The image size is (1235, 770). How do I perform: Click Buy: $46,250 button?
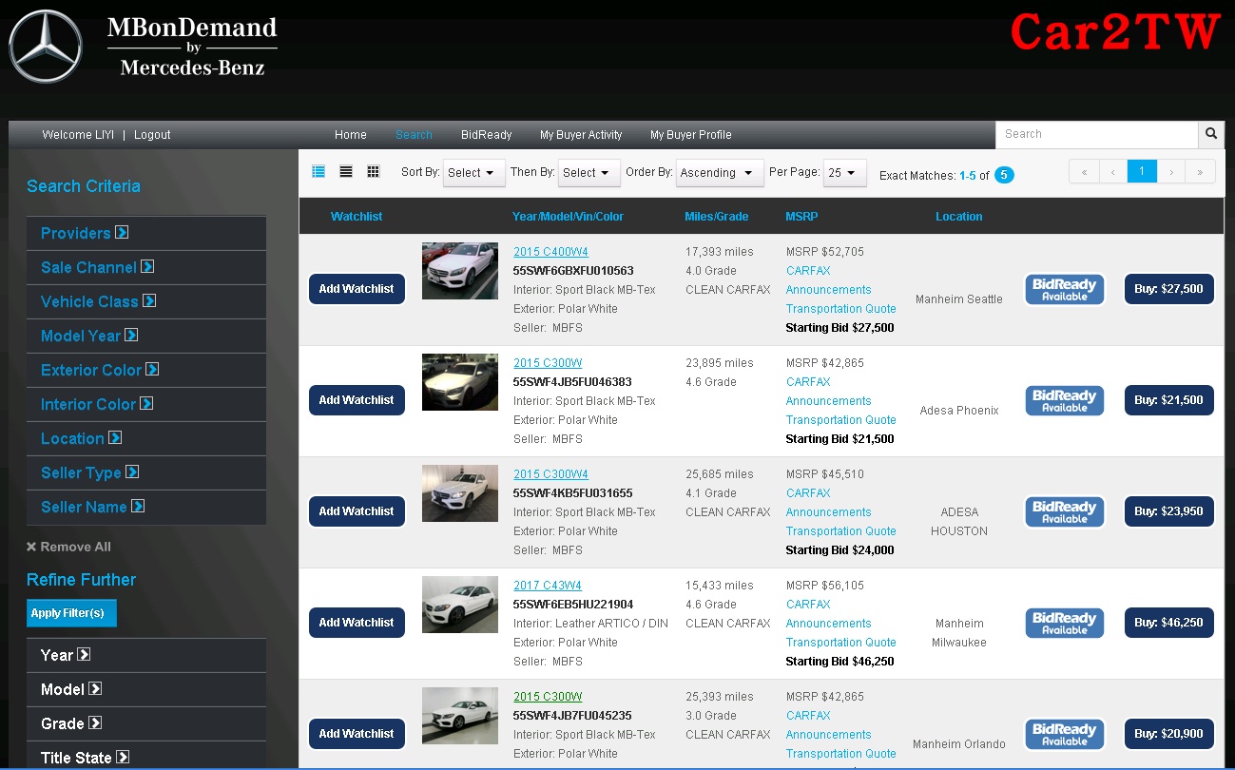click(1168, 623)
